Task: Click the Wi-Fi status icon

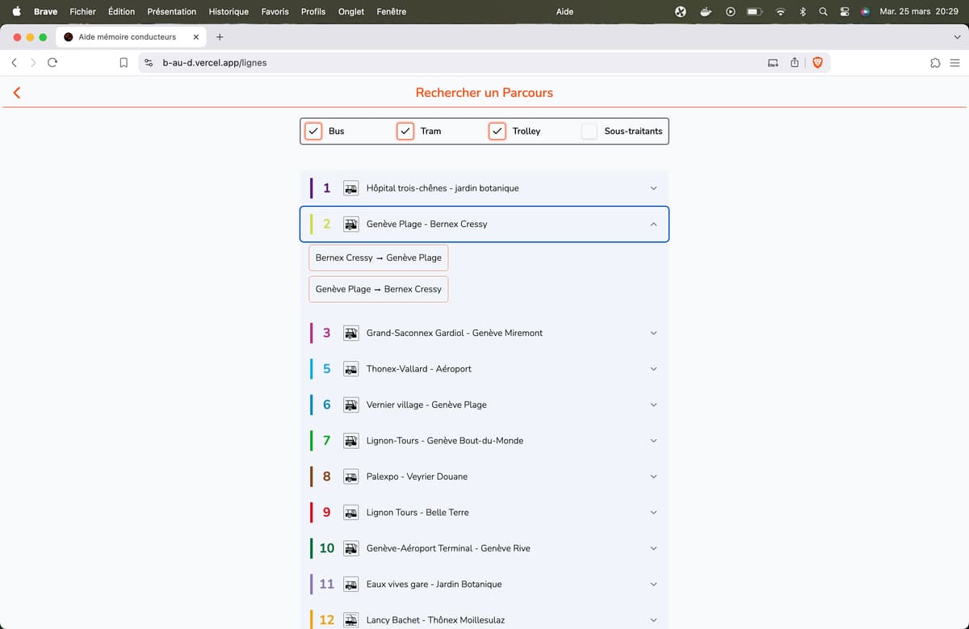Action: tap(780, 11)
